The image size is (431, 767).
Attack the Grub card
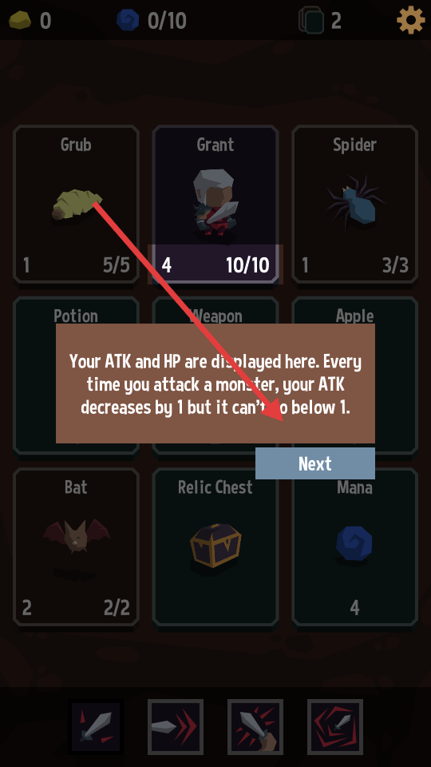point(76,205)
